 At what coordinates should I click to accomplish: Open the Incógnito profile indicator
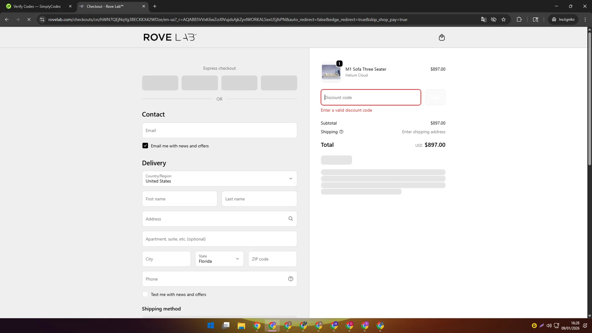click(x=563, y=19)
